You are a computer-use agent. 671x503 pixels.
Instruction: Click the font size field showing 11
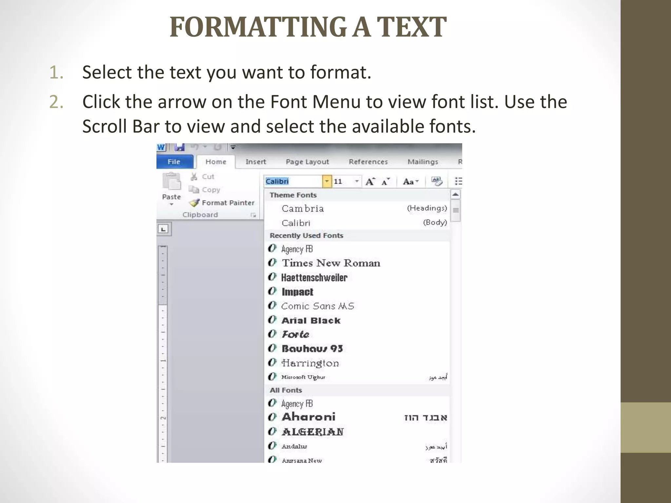[343, 181]
